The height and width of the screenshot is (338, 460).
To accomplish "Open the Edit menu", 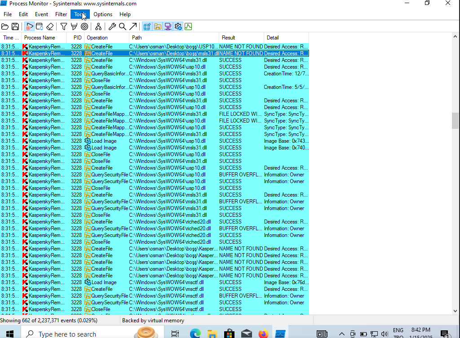I will click(x=23, y=14).
